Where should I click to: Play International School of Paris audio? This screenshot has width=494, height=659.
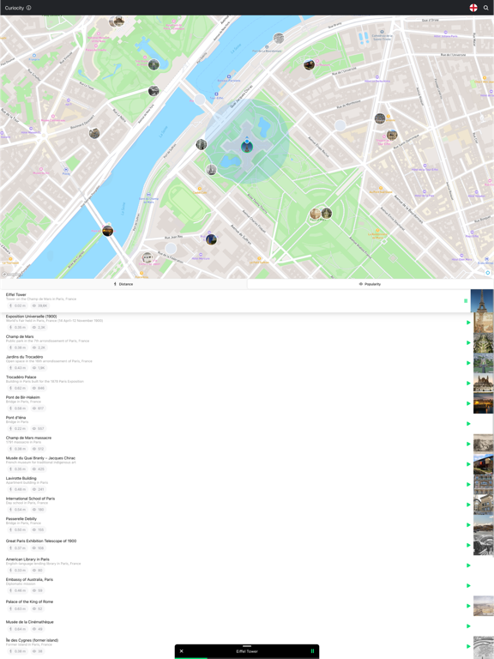point(468,505)
